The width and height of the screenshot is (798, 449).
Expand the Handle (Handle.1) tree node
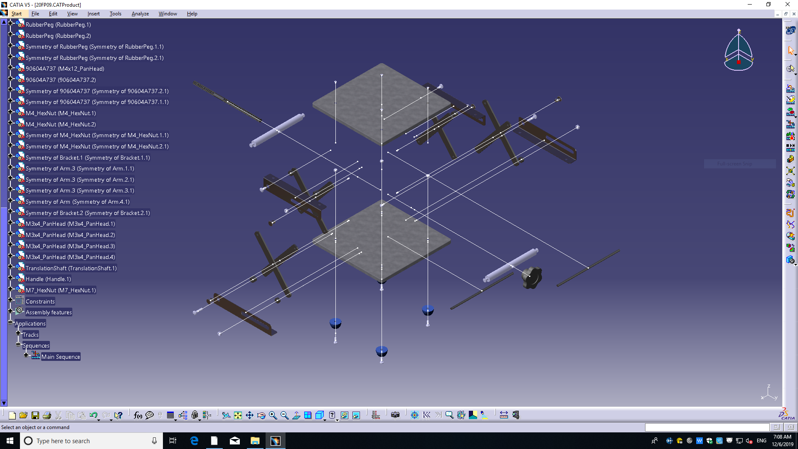coord(10,278)
